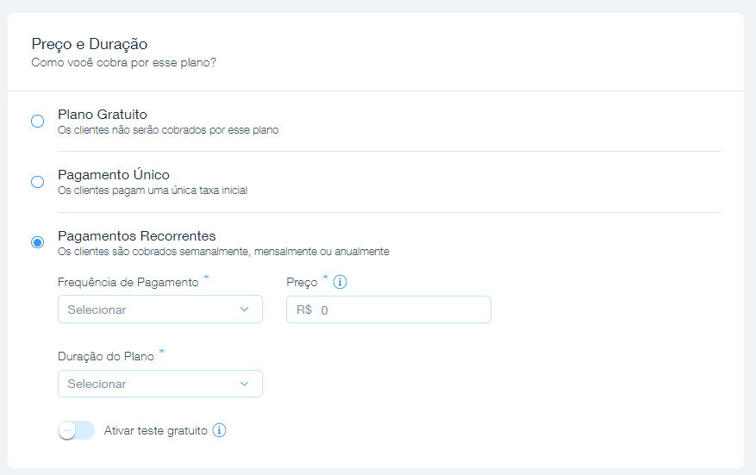Enable the Ativar teste gratuito switch
The image size is (756, 475).
pos(76,430)
